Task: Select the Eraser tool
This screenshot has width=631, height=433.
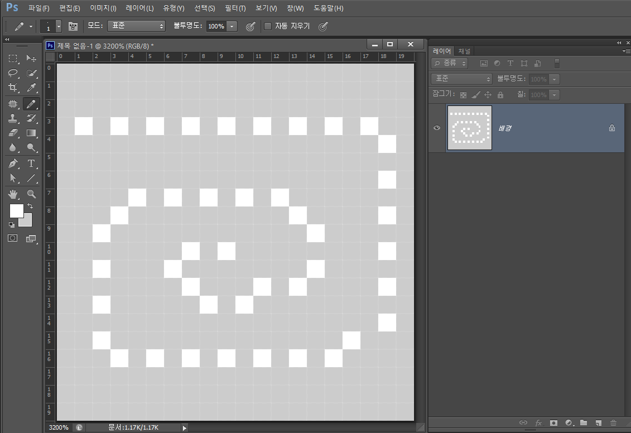Action: (x=13, y=133)
